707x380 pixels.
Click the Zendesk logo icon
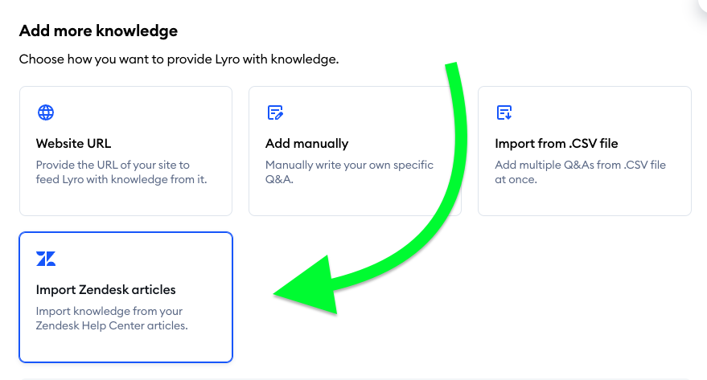tap(46, 259)
